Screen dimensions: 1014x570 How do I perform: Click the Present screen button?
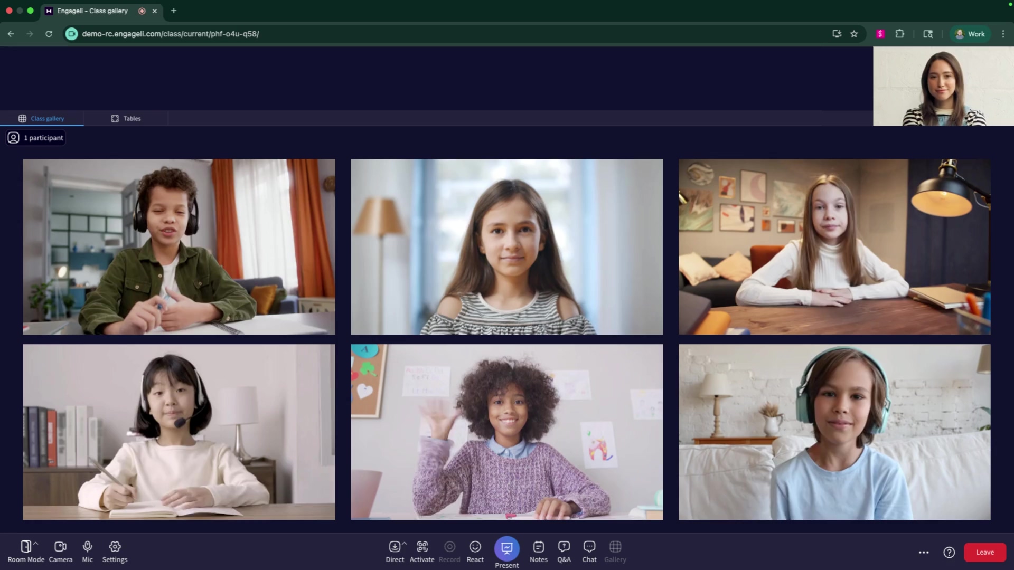pyautogui.click(x=506, y=549)
